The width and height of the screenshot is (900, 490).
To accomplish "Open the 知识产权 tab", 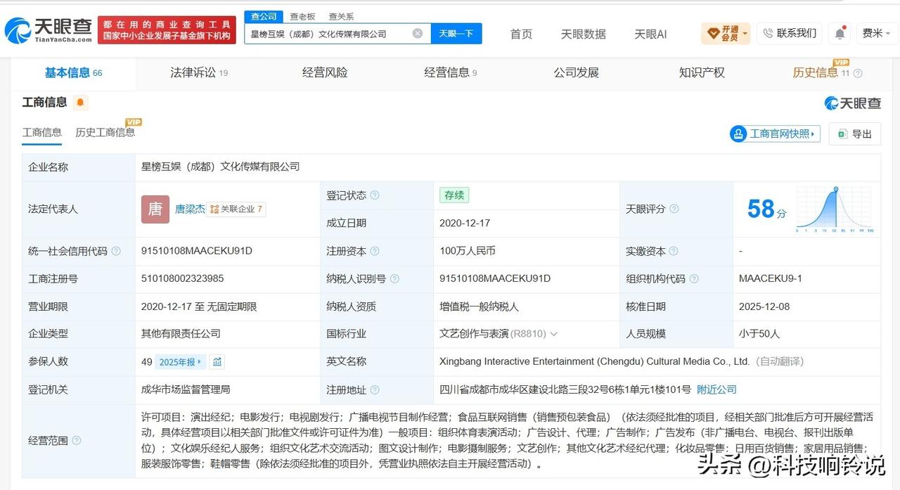I will tap(702, 72).
